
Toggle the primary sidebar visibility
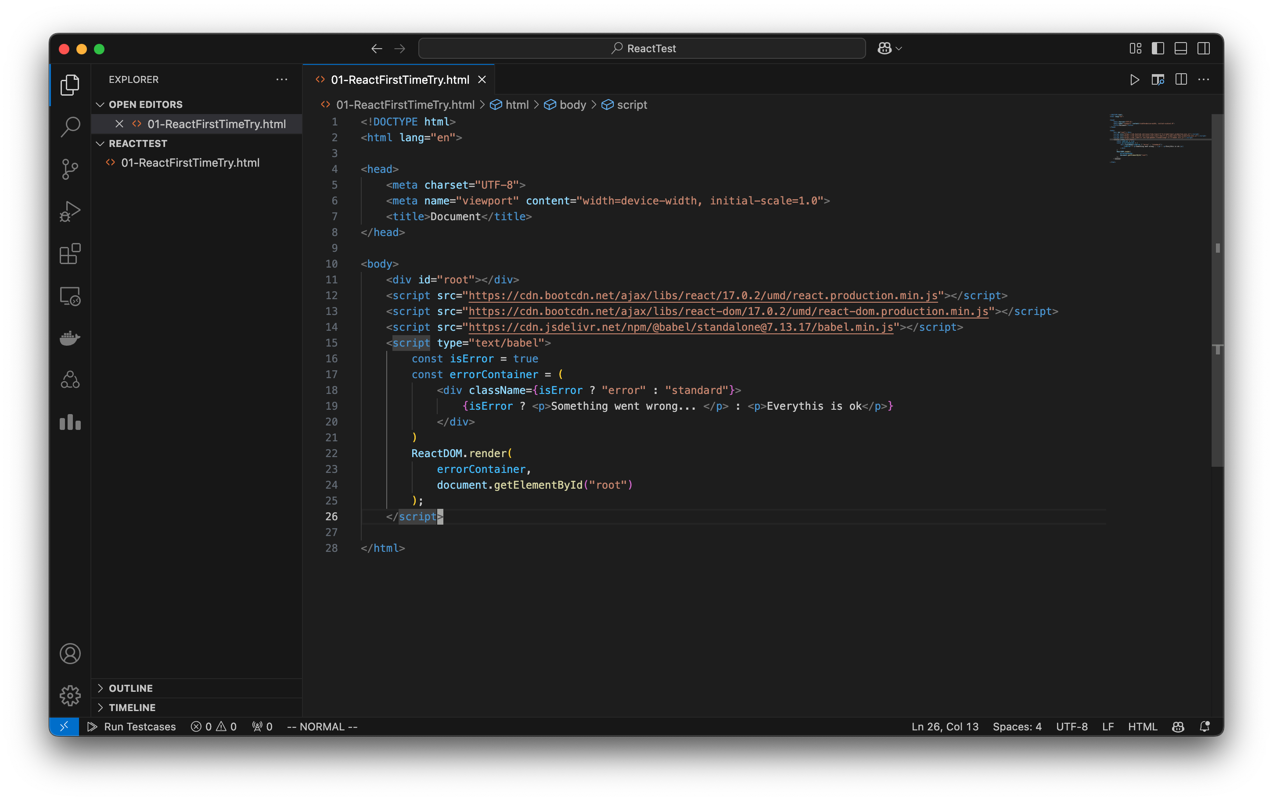(1158, 48)
